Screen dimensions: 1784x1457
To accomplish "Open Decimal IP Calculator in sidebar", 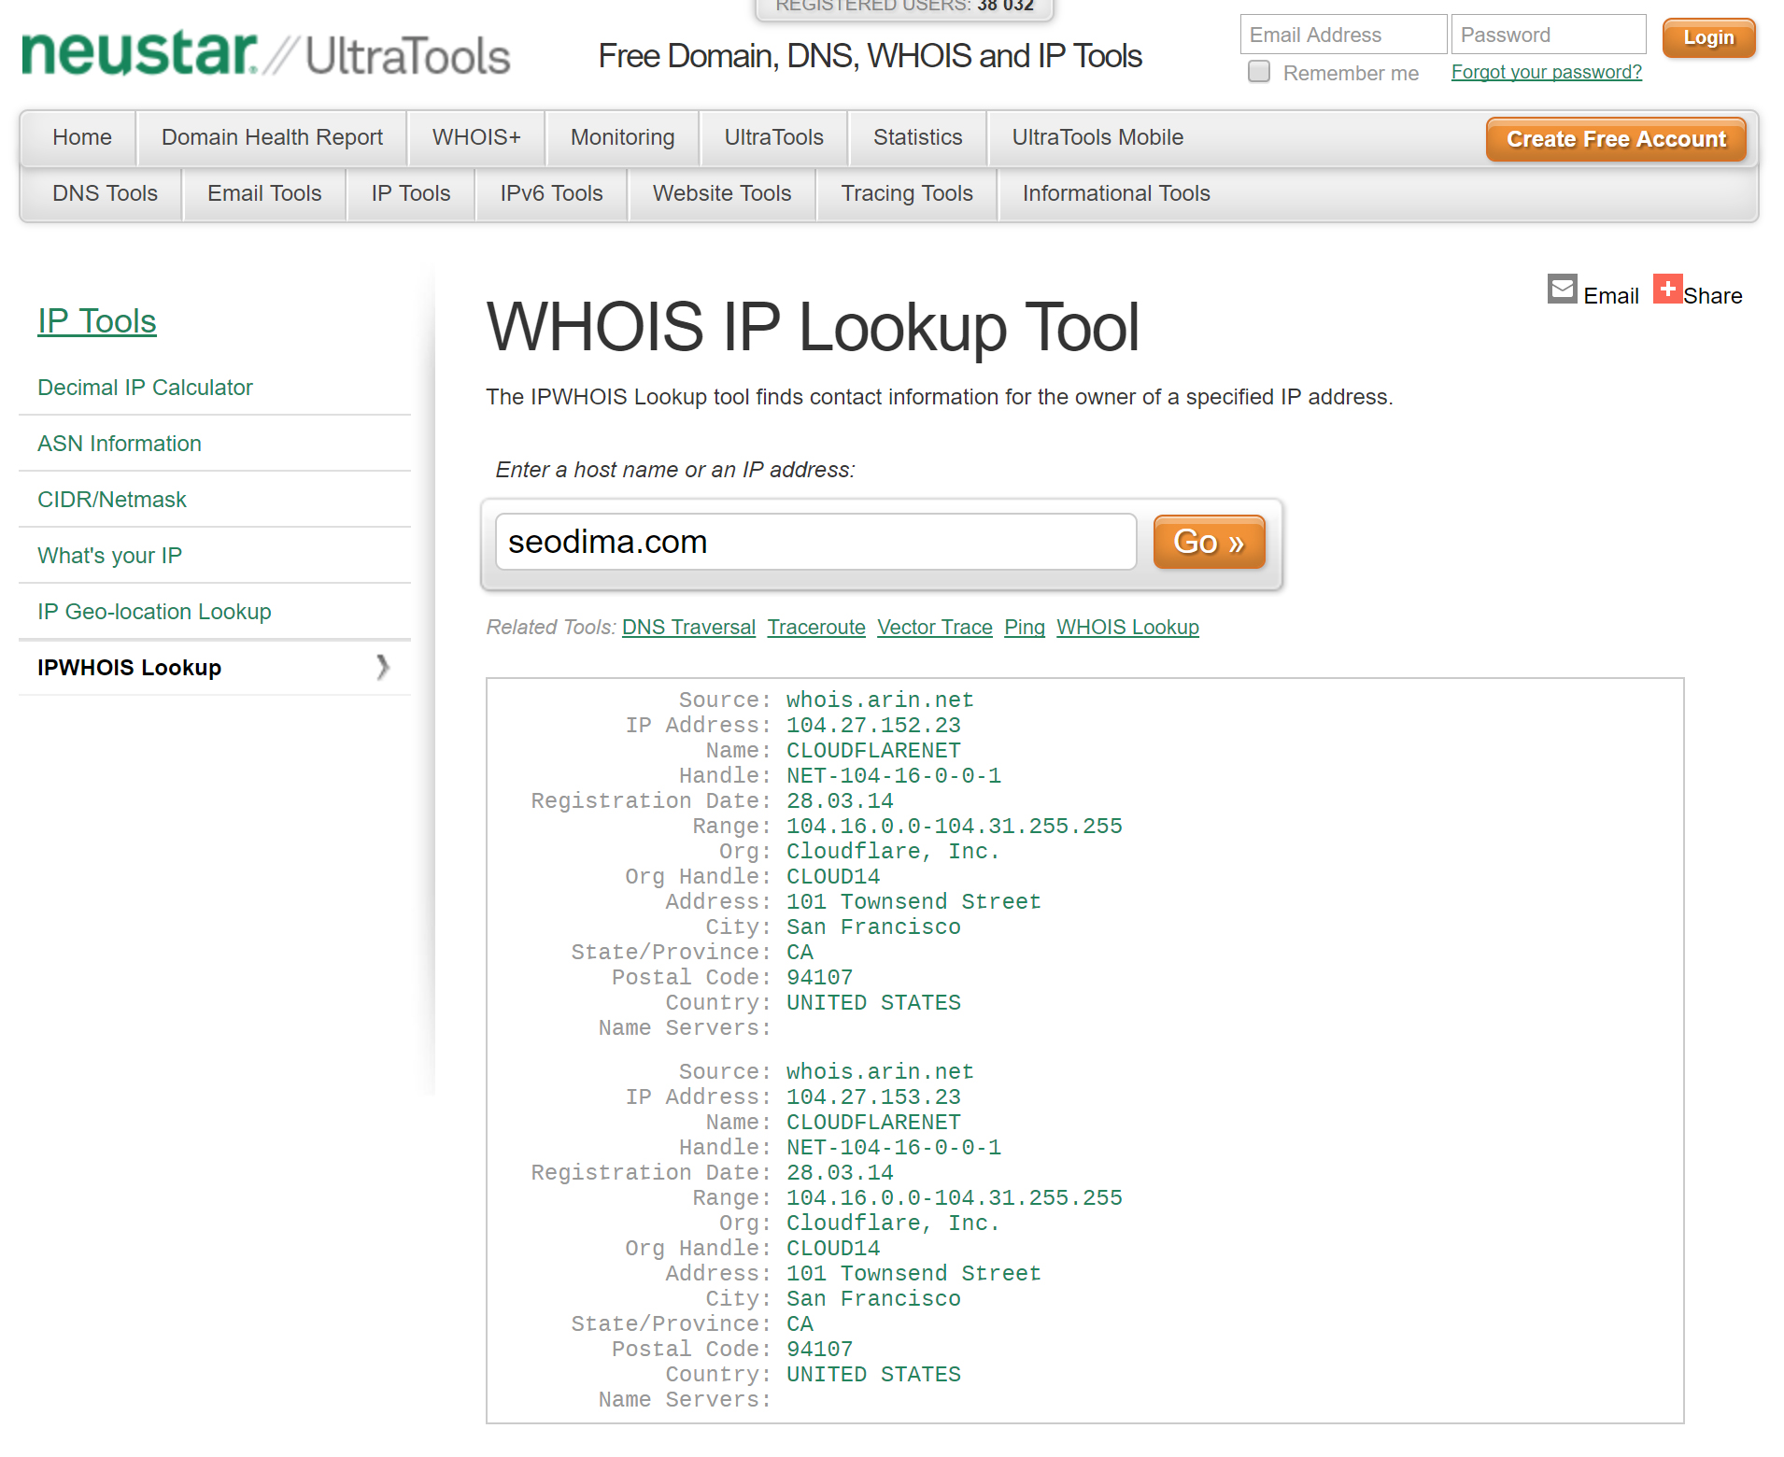I will 145,388.
